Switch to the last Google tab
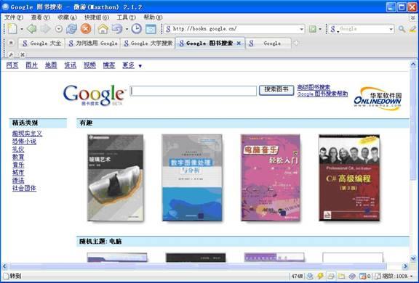The image size is (419, 283). tap(268, 43)
